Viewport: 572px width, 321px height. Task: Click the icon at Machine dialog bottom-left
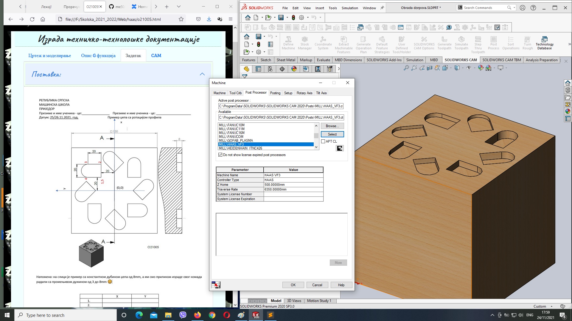point(216,285)
